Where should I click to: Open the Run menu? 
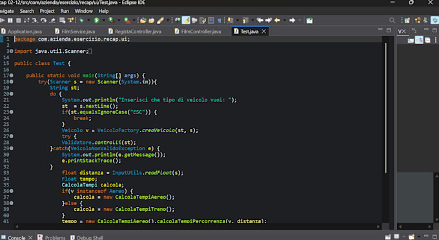[x=65, y=11]
